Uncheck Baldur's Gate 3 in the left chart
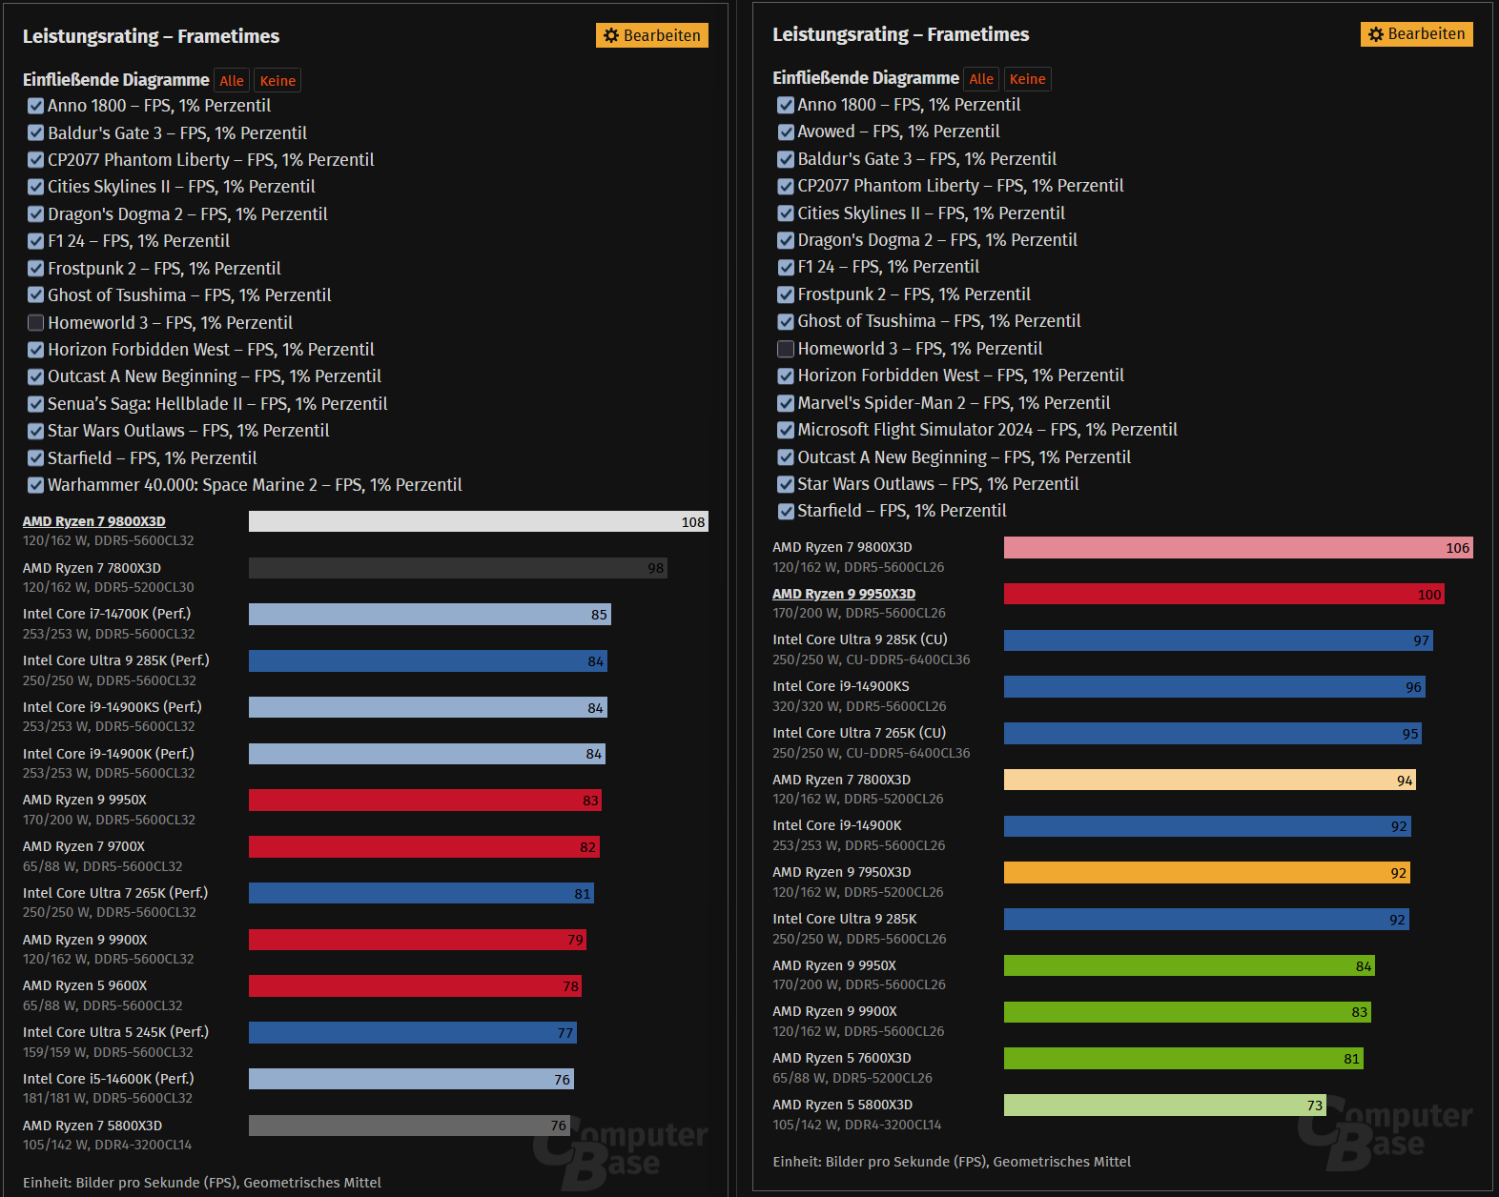 36,132
